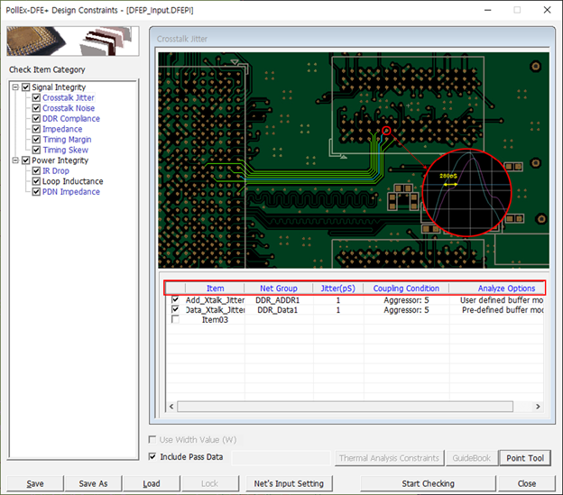Screen dimensions: 563x495
Task: Enable the Item03 row checkbox
Action: (x=175, y=319)
